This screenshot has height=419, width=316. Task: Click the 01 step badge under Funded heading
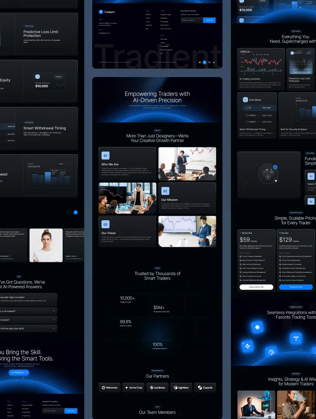311,176
